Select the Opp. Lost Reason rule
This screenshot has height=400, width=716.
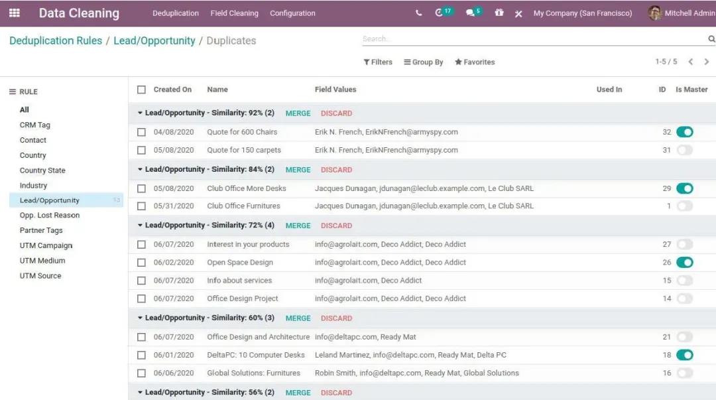click(x=49, y=216)
